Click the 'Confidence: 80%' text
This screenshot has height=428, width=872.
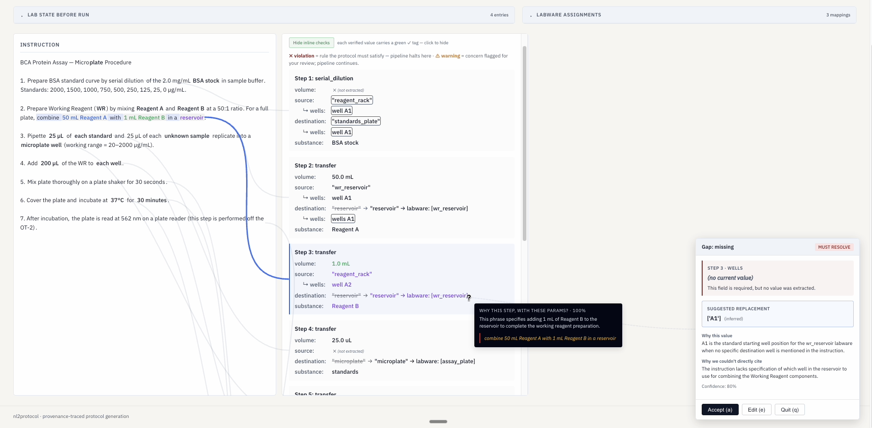[719, 386]
